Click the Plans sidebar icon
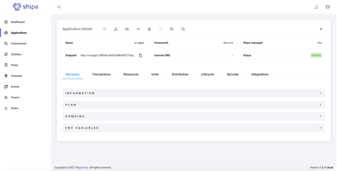The image size is (337, 171). [6, 65]
